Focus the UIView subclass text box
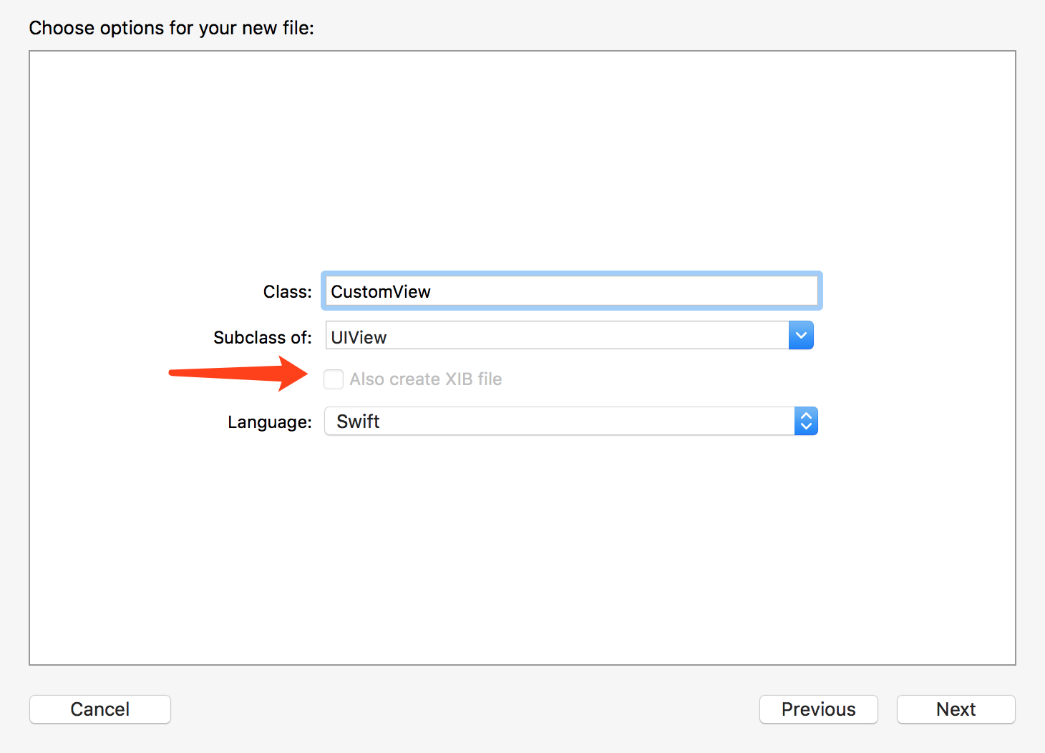The width and height of the screenshot is (1045, 753). pos(555,336)
